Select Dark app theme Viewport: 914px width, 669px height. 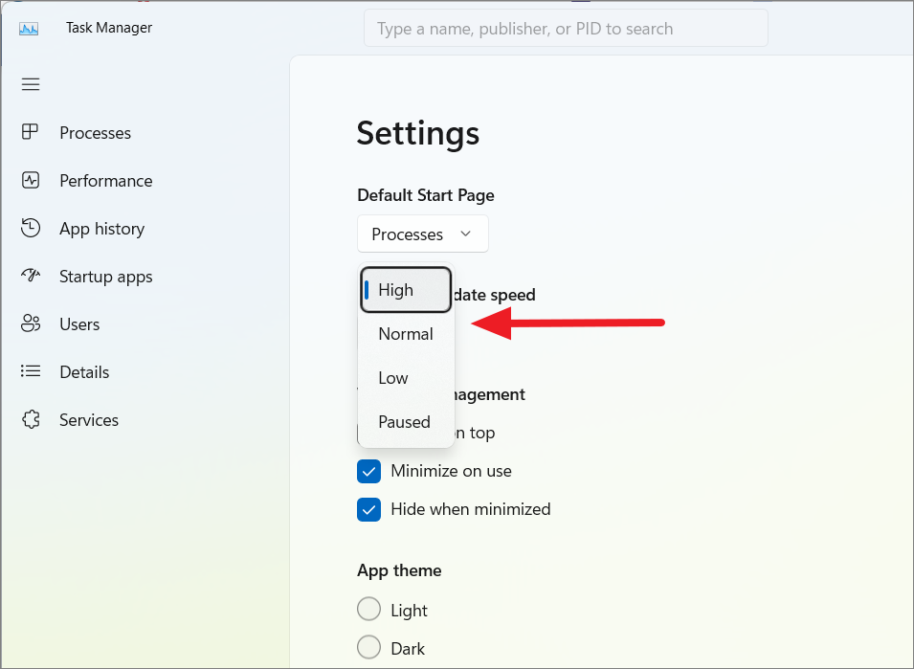pyautogui.click(x=369, y=647)
